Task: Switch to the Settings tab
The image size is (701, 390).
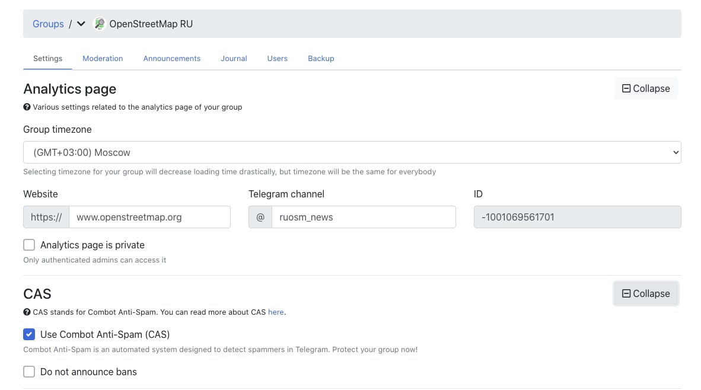Action: pos(48,59)
